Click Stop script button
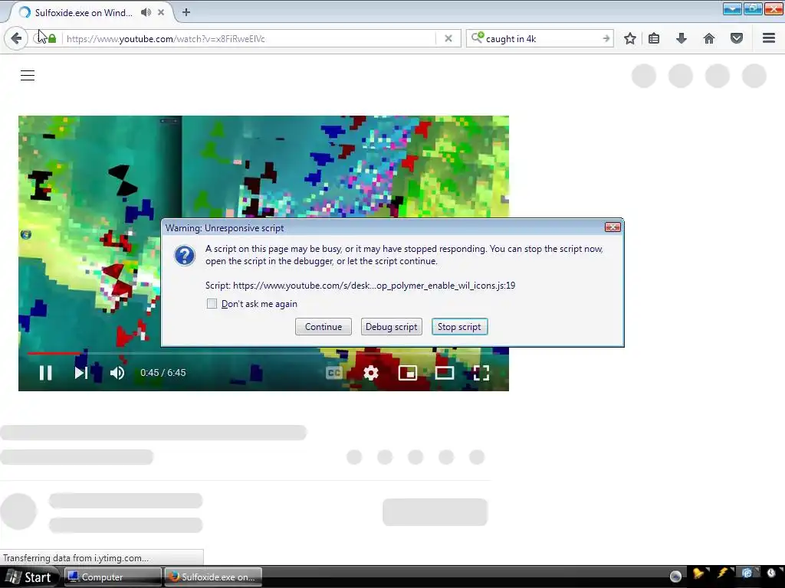Screen dimensions: 785x588 (x=460, y=326)
